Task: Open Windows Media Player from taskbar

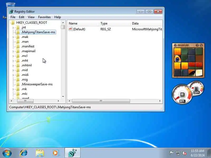Action: (56, 153)
